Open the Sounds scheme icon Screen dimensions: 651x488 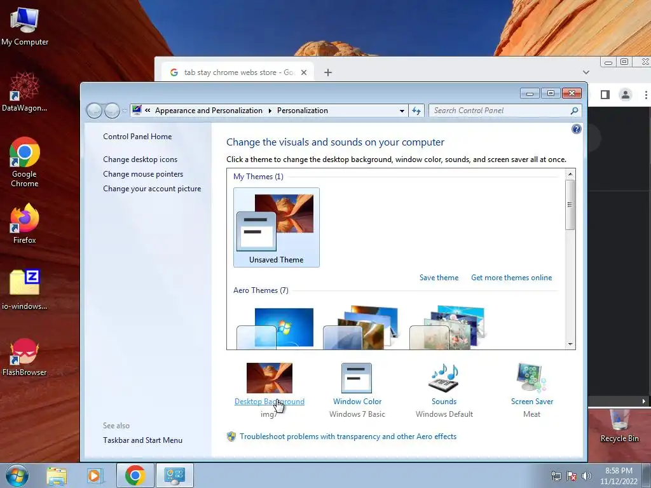click(443, 378)
